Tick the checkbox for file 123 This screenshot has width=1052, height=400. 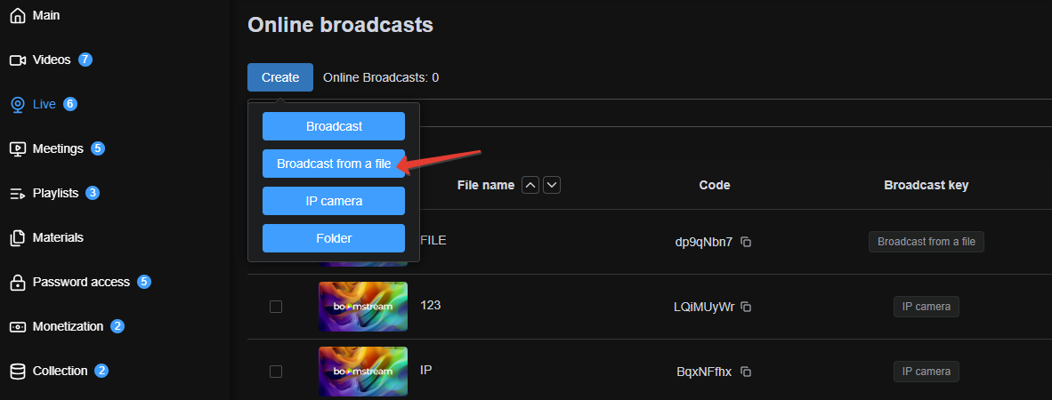click(276, 307)
